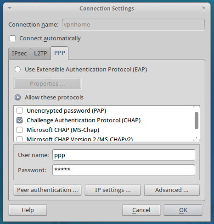Screen dimensions: 214x224
Task: Focus the User name input field
Action: click(124, 155)
